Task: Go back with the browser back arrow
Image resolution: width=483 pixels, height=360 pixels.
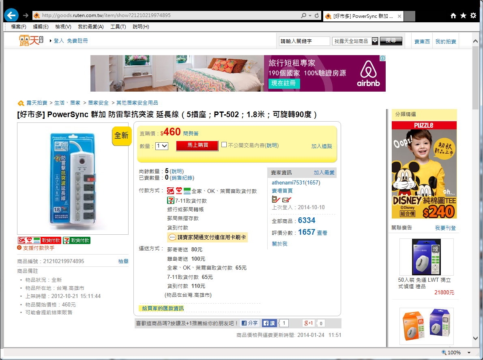Action: pyautogui.click(x=11, y=15)
